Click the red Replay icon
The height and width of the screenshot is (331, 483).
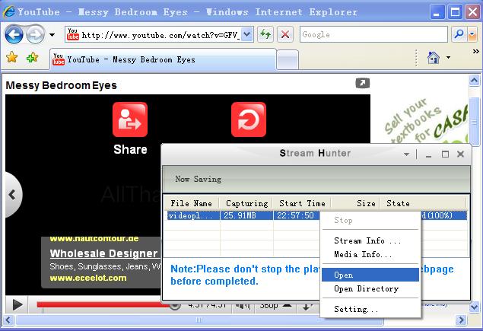coord(249,119)
